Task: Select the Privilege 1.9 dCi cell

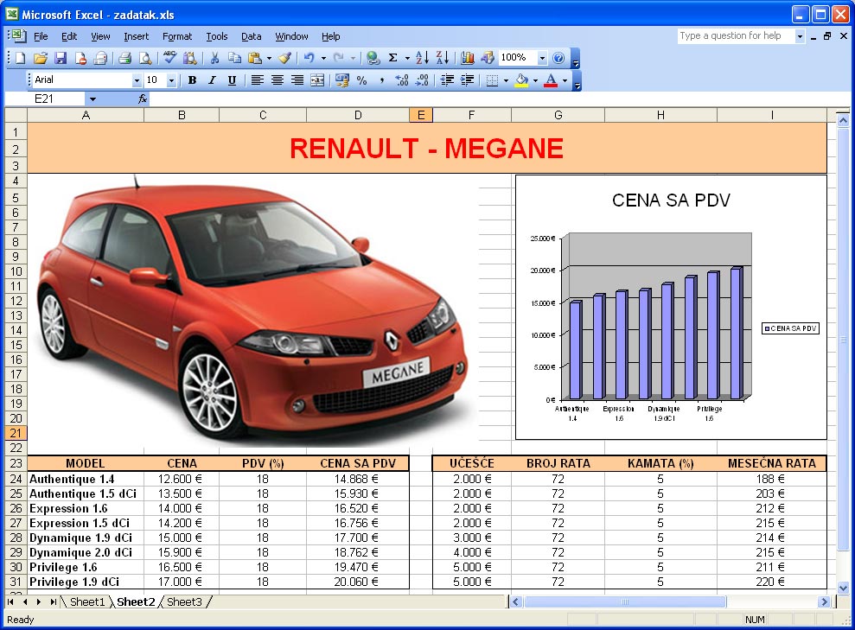Action: (x=86, y=582)
